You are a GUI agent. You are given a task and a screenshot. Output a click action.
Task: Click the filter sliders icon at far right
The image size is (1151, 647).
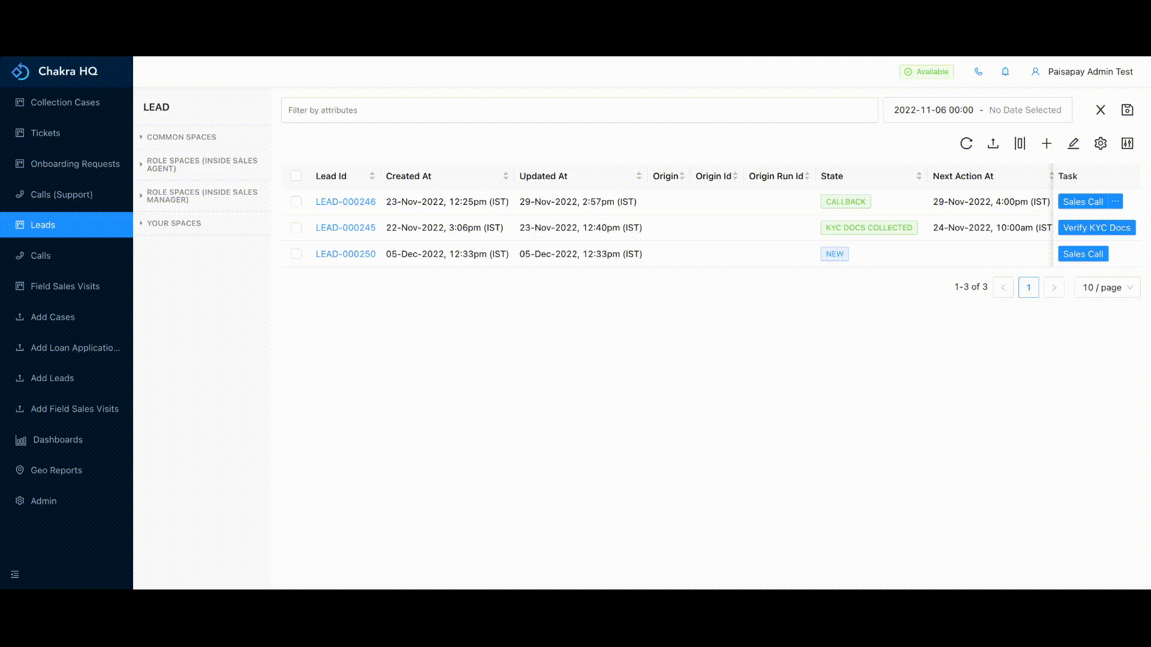[x=1128, y=144]
